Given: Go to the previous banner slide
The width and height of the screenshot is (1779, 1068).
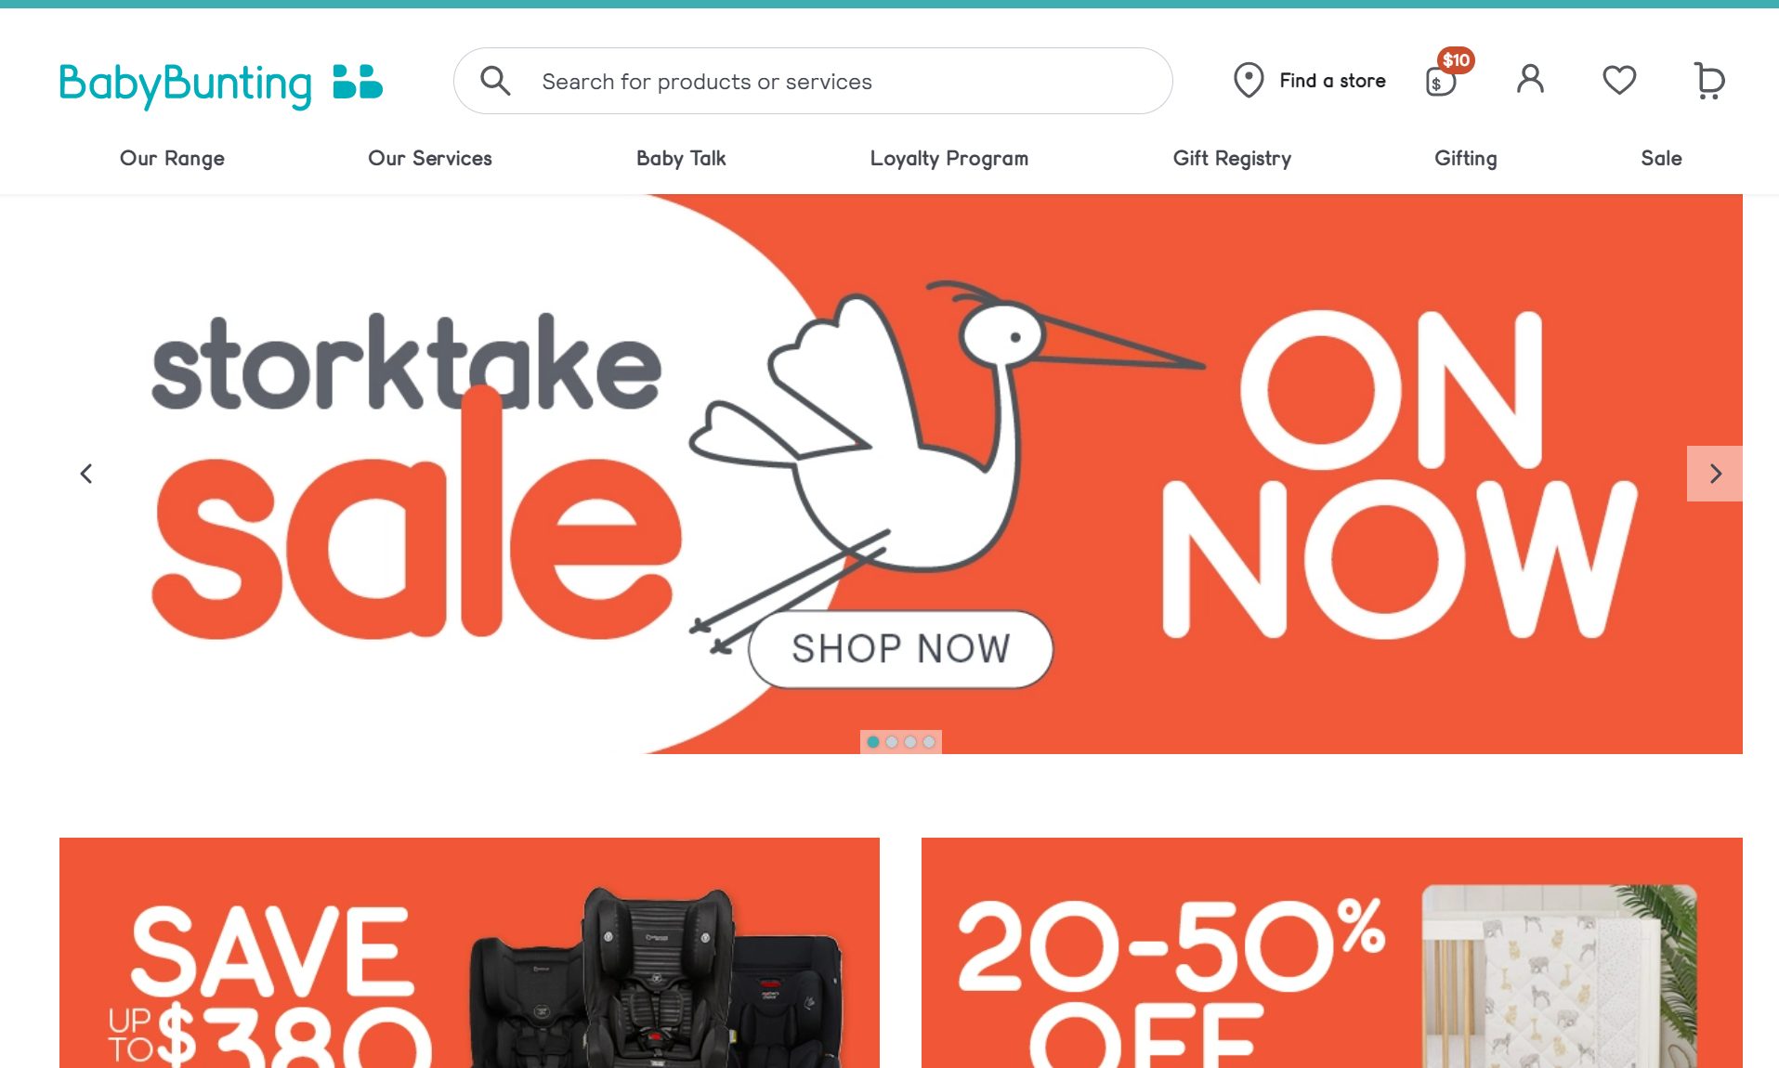Looking at the screenshot, I should tap(86, 474).
